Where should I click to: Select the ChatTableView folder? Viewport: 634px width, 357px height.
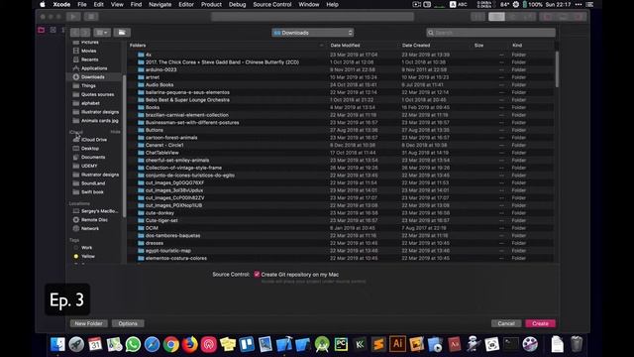tap(161, 153)
